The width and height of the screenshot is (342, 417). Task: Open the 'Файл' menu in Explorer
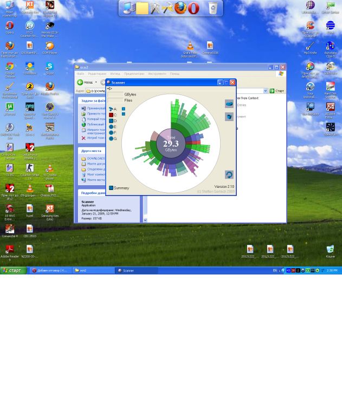pos(80,74)
